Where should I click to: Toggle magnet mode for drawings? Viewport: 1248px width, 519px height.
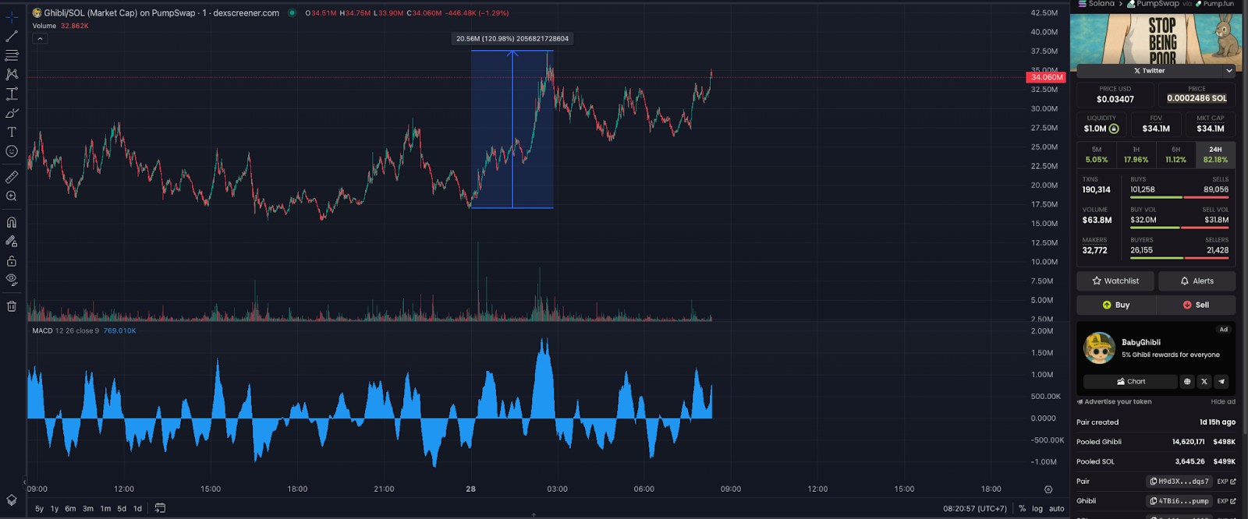click(12, 222)
